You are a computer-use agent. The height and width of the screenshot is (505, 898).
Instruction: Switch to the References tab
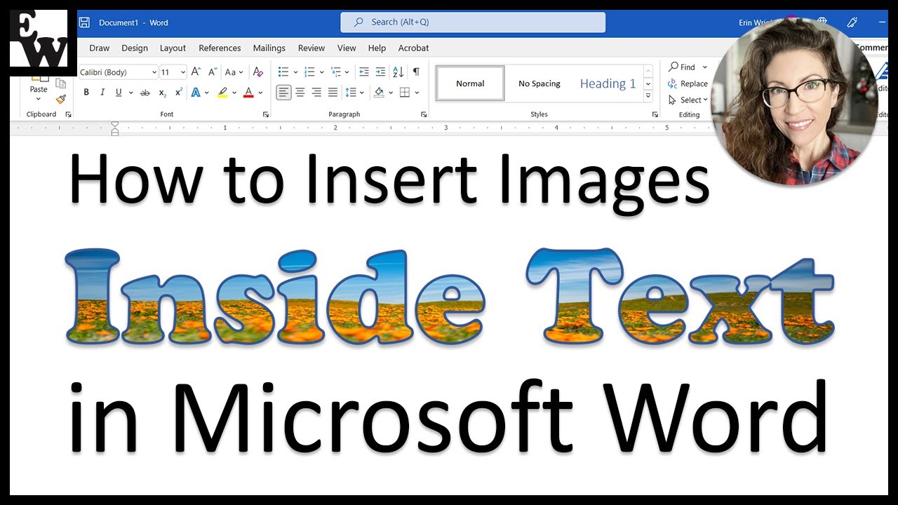click(220, 48)
